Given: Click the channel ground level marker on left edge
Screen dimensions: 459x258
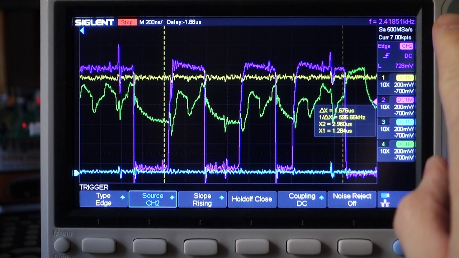Looking at the screenshot, I should click(x=76, y=173).
